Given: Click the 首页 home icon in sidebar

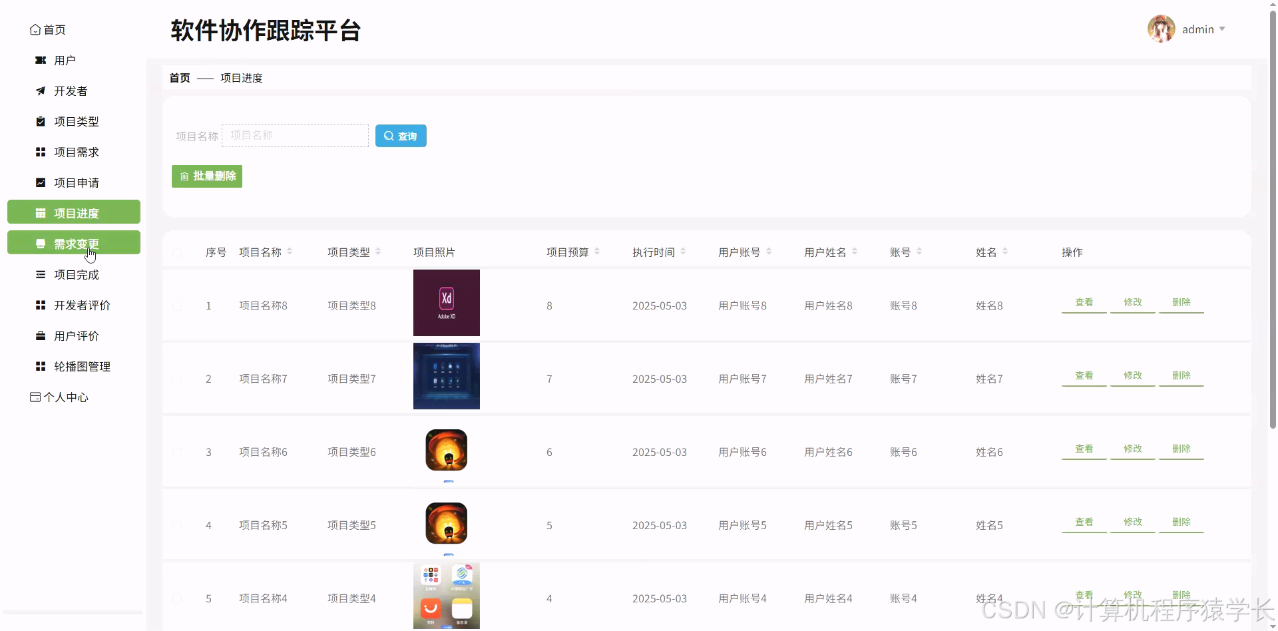Looking at the screenshot, I should pyautogui.click(x=35, y=29).
